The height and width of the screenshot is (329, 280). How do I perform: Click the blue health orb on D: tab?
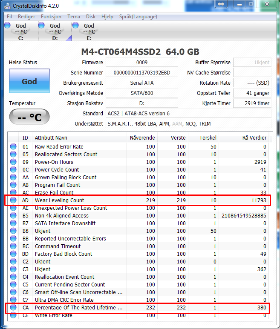[x=41, y=25]
